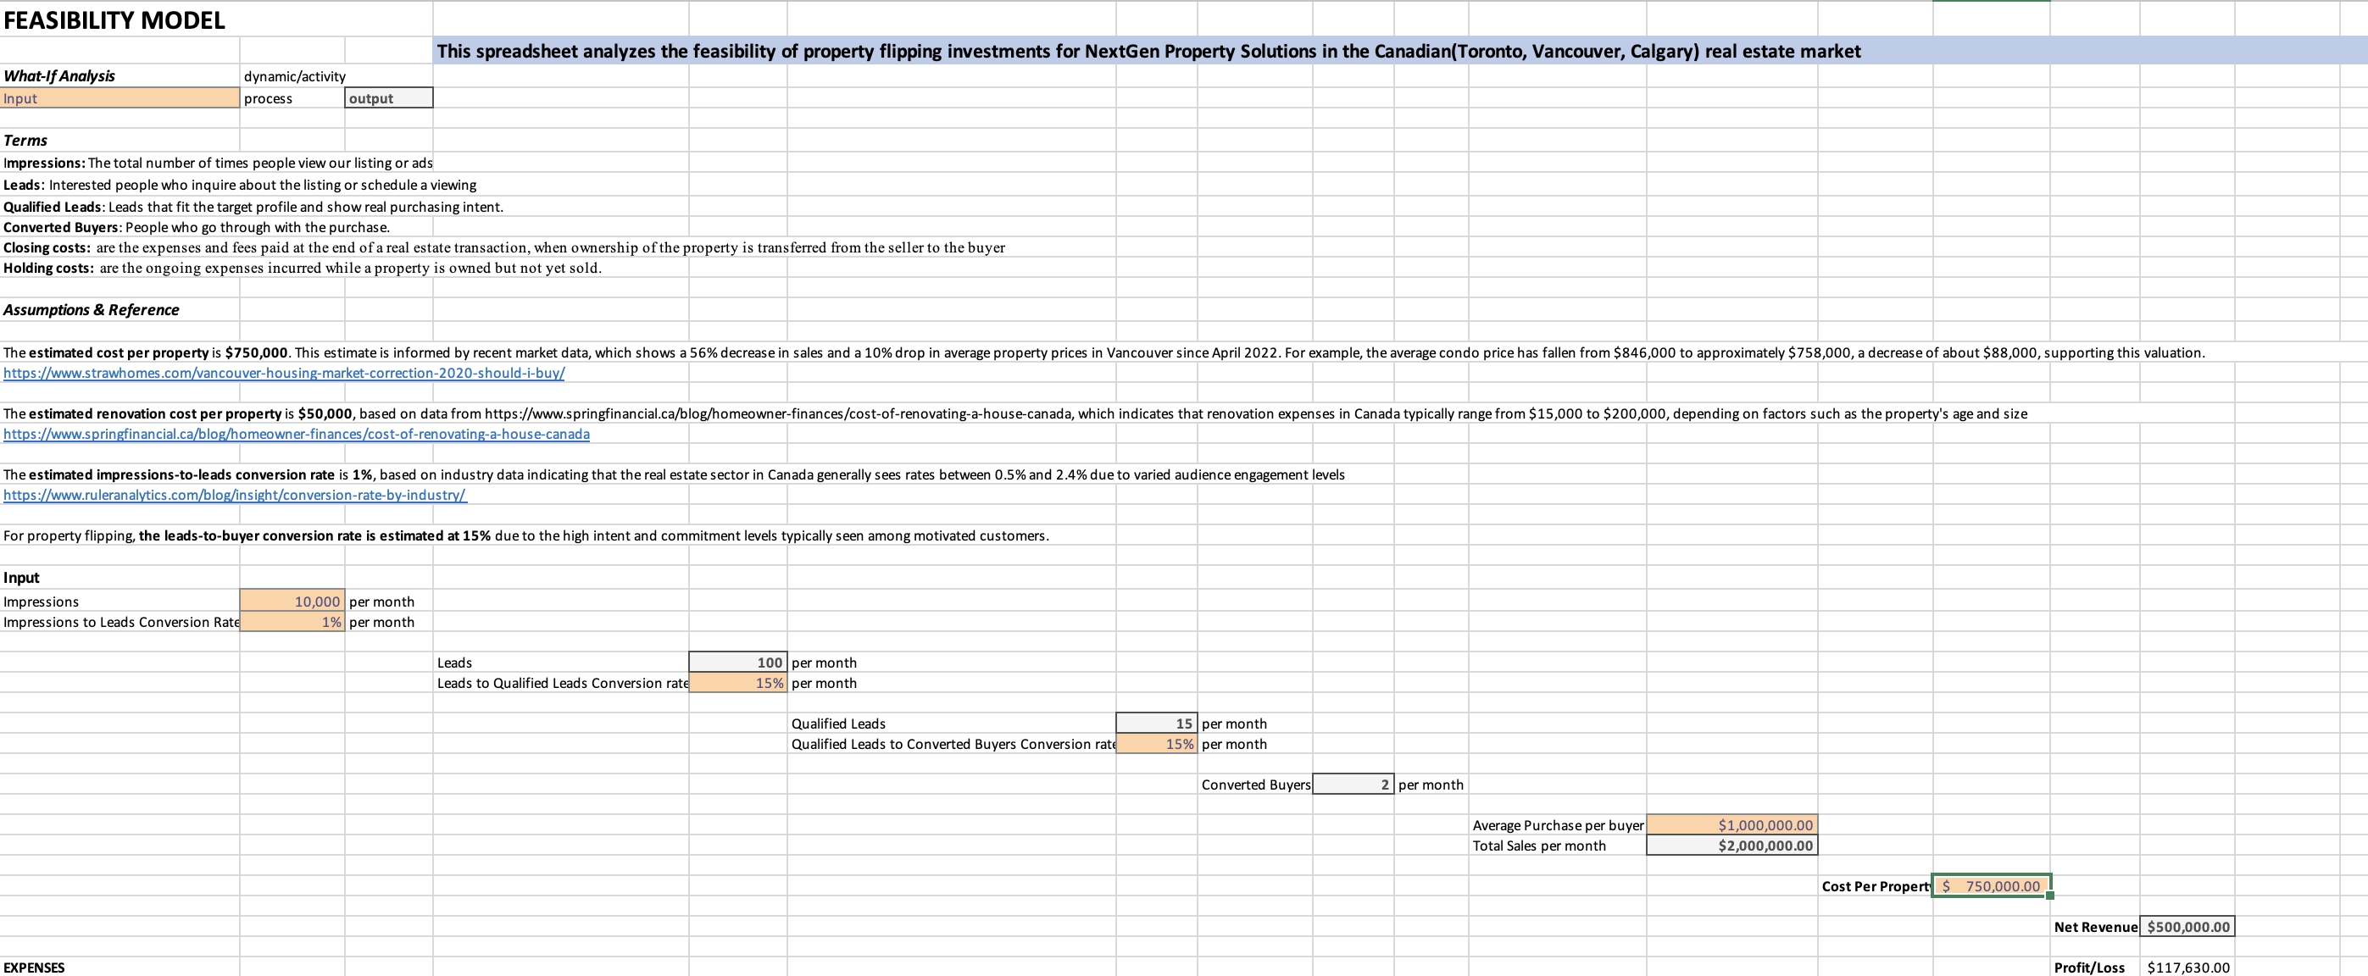Click the Net Revenue value cell
Screen dimensions: 2368x976
coord(2187,925)
